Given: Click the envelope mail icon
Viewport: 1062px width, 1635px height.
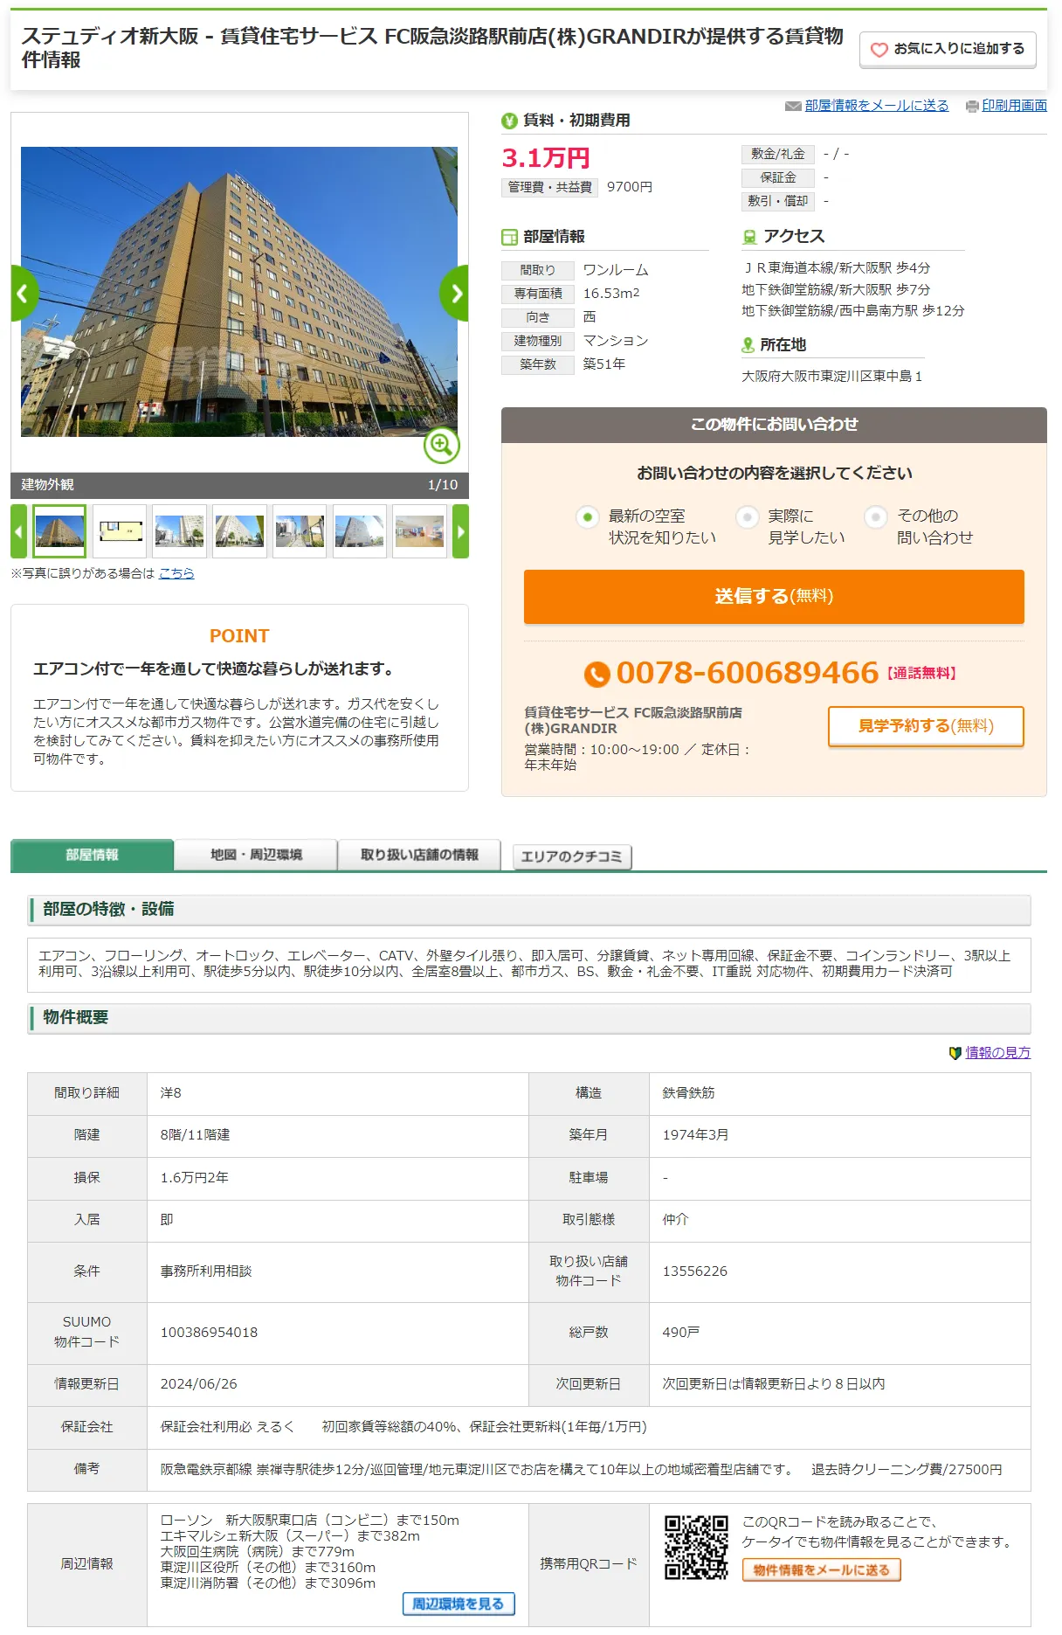Looking at the screenshot, I should point(793,106).
